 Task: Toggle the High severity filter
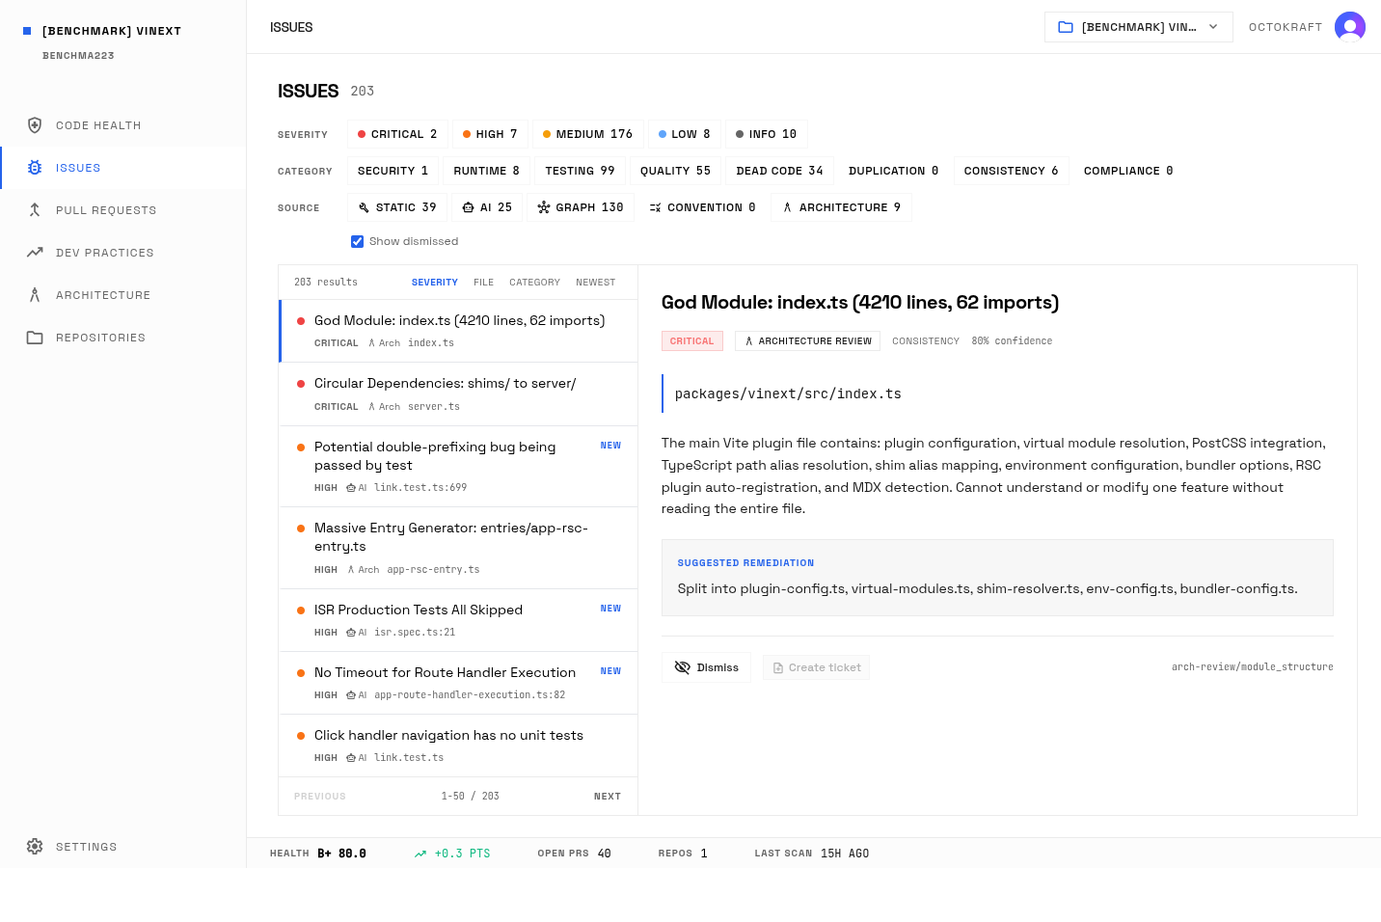(490, 134)
